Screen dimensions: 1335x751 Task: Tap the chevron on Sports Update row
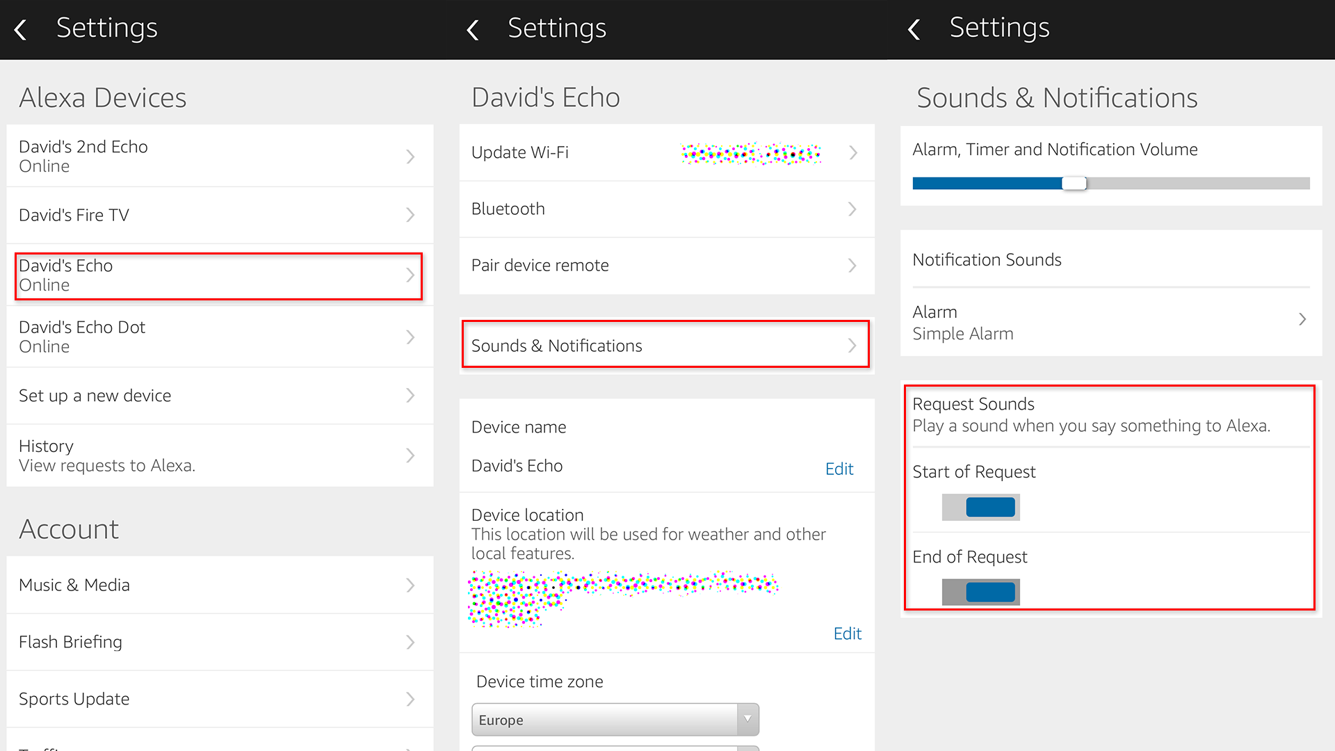click(410, 700)
